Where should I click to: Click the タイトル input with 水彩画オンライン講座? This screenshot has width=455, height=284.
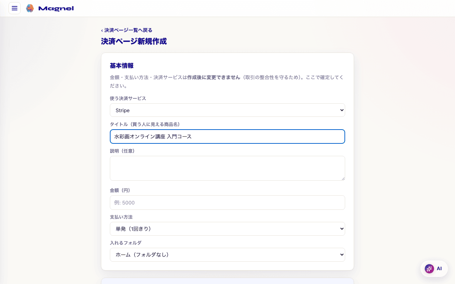click(x=227, y=137)
